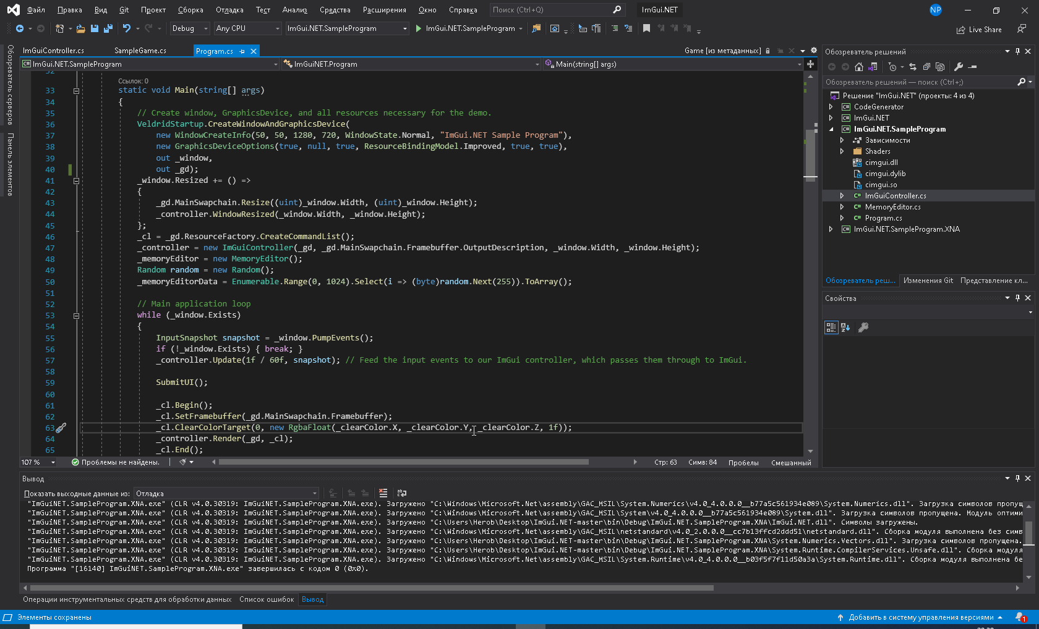
Task: Click the Save All icon
Action: pos(108,28)
